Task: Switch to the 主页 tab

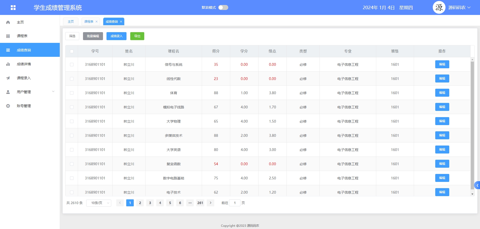Action: (71, 22)
